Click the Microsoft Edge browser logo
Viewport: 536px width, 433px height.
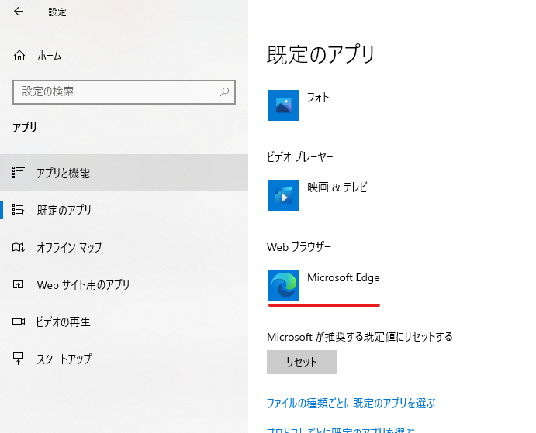[284, 285]
